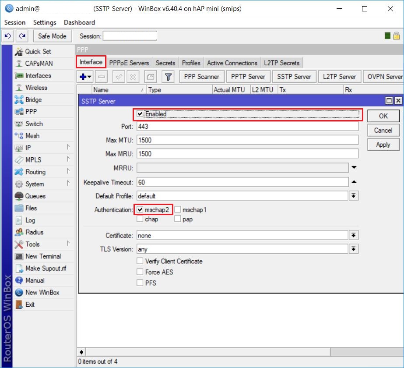The height and width of the screenshot is (368, 404).
Task: Check Verify Client Certificate
Action: point(140,261)
